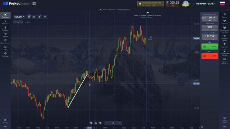
Task: Open the Hotkeys keyboard icon
Action: click(x=224, y=61)
